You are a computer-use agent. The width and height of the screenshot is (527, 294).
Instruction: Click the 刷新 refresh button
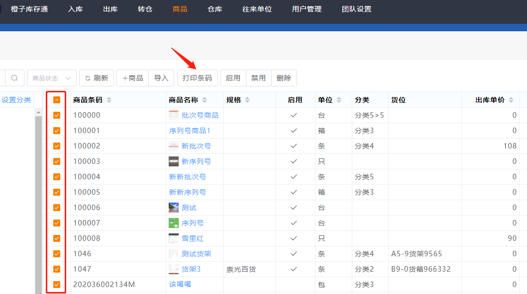point(97,78)
